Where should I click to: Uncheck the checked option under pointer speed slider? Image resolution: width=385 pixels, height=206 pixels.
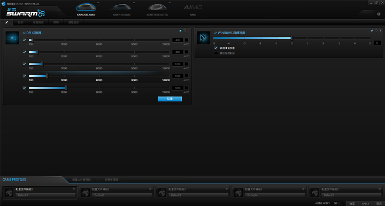(216, 48)
